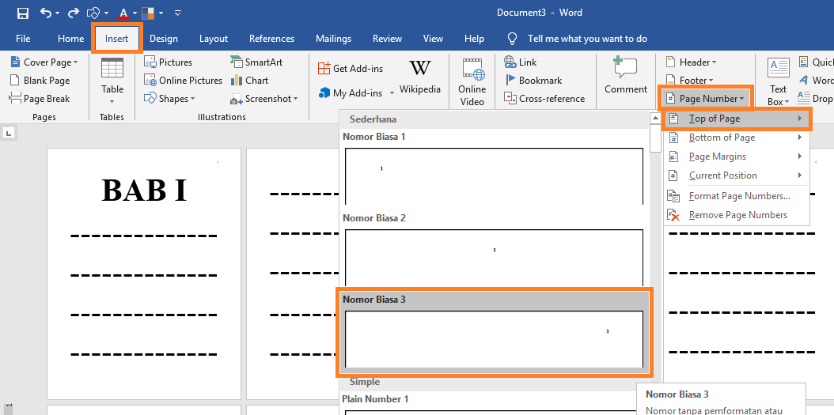Select the Insert tab
This screenshot has height=415, width=834.
click(x=116, y=39)
